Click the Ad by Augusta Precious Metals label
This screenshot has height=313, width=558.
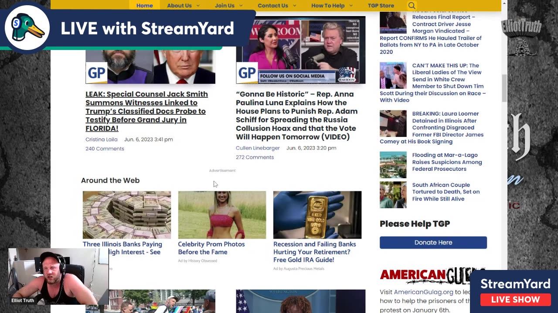(x=299, y=269)
